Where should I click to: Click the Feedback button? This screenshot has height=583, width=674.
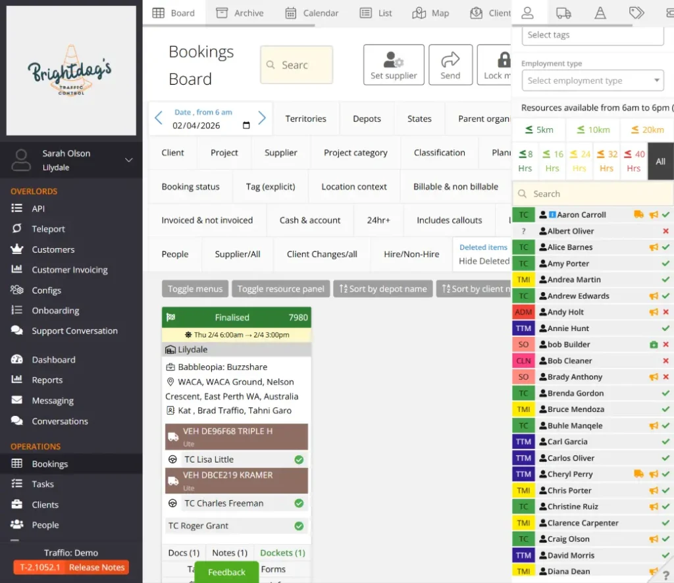click(x=226, y=572)
